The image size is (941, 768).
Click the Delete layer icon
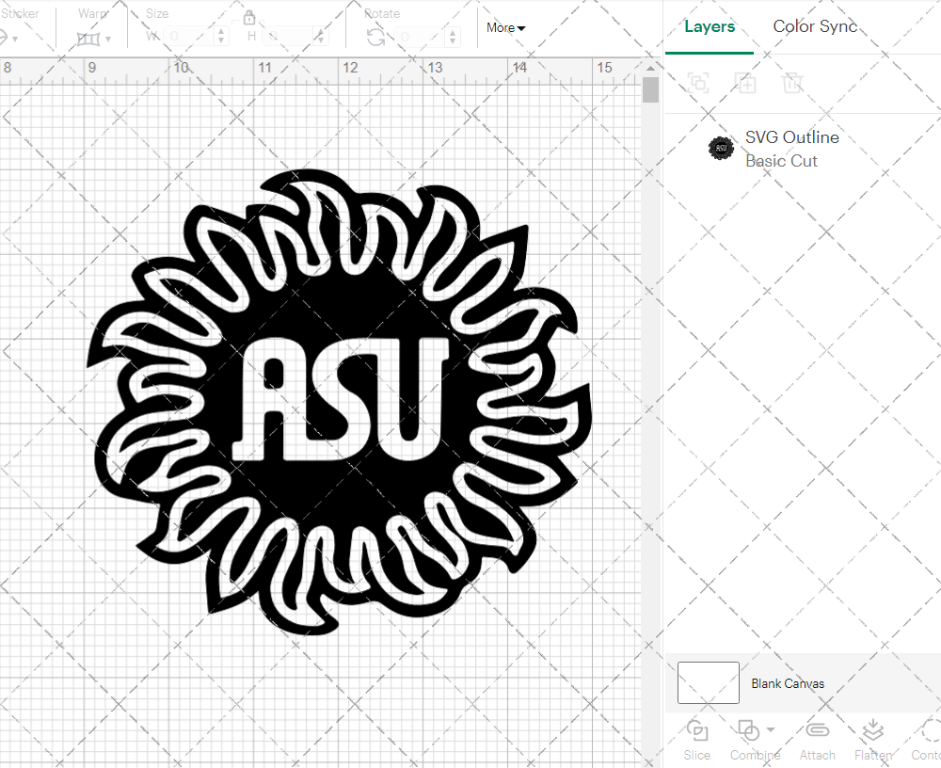click(x=793, y=83)
